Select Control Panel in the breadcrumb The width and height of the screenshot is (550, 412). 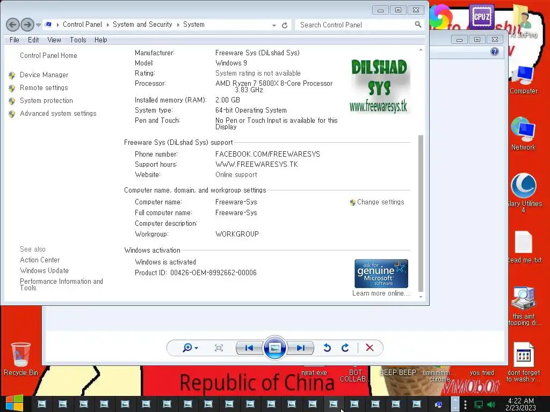[x=82, y=25]
